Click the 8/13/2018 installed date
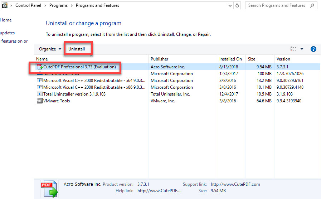The height and width of the screenshot is (199, 321). pos(229,67)
